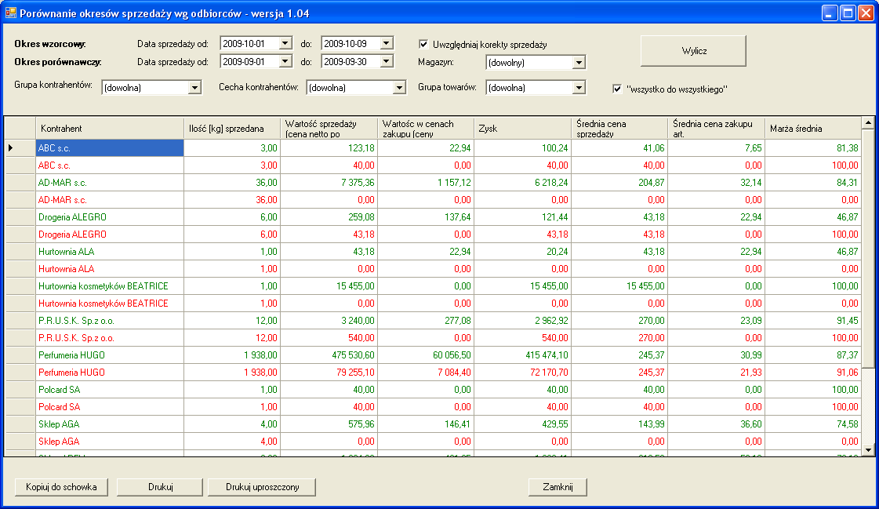Select the green 'Hurtownia ALA' cell
Screen dimensions: 879x509
click(x=110, y=252)
